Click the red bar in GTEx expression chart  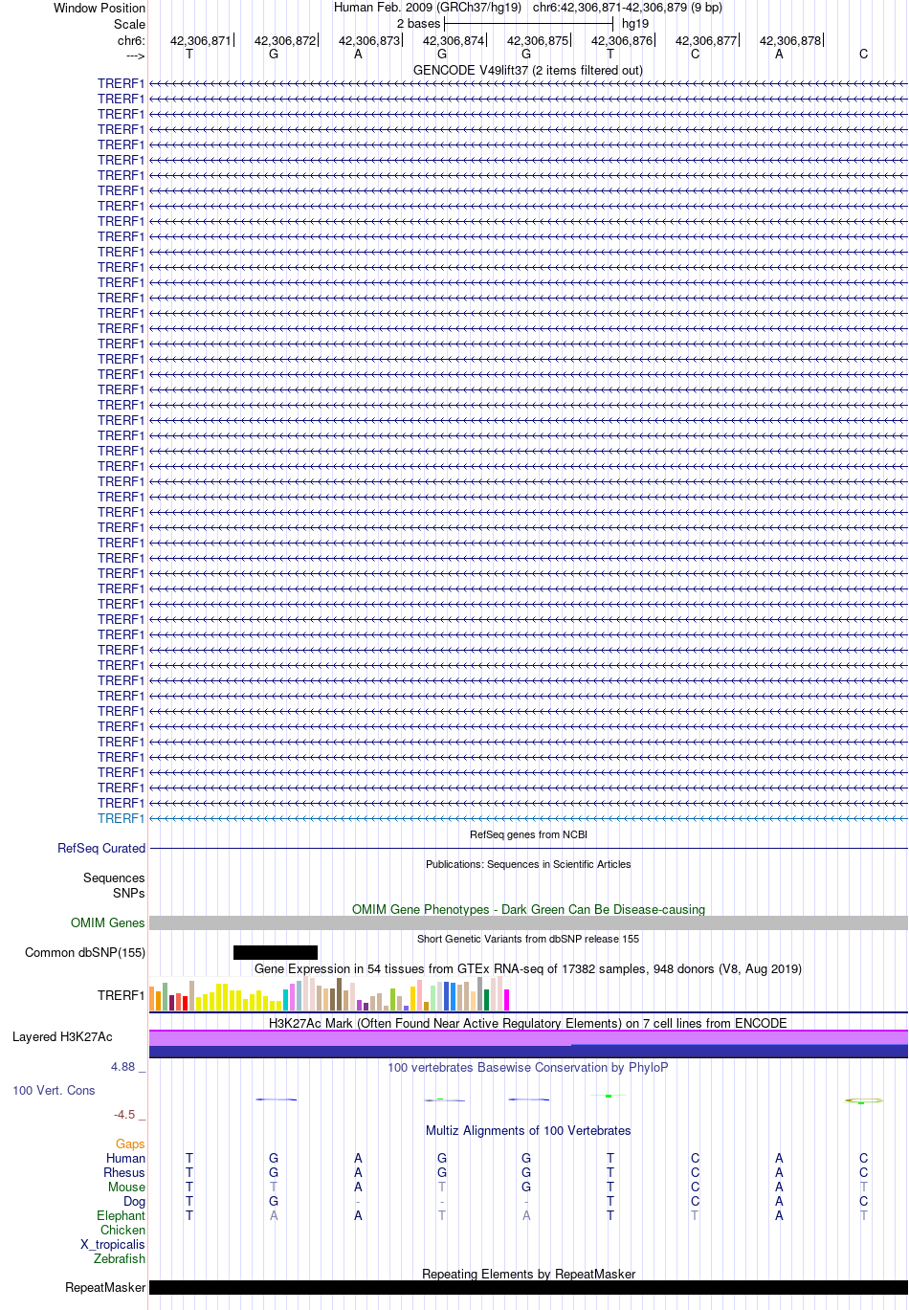(x=186, y=1003)
